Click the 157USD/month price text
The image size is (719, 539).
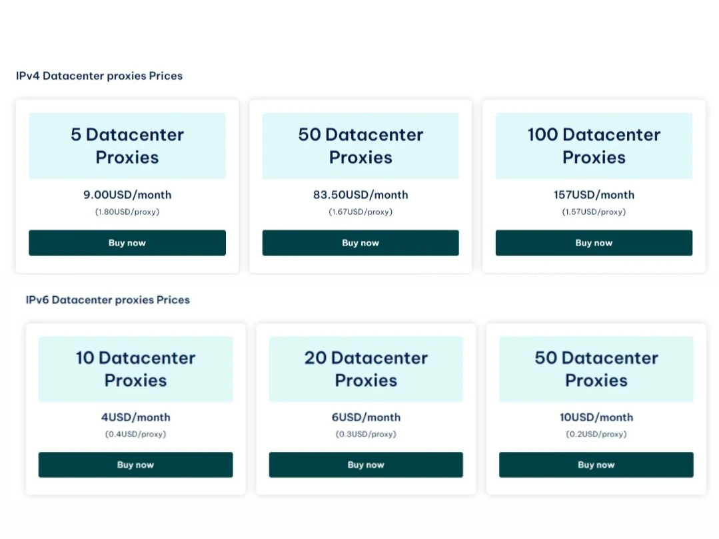pyautogui.click(x=593, y=195)
